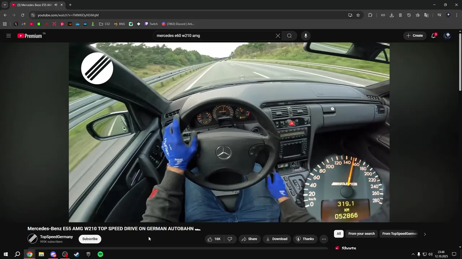Open the TopSpeedGermany channel avatar

pyautogui.click(x=32, y=238)
